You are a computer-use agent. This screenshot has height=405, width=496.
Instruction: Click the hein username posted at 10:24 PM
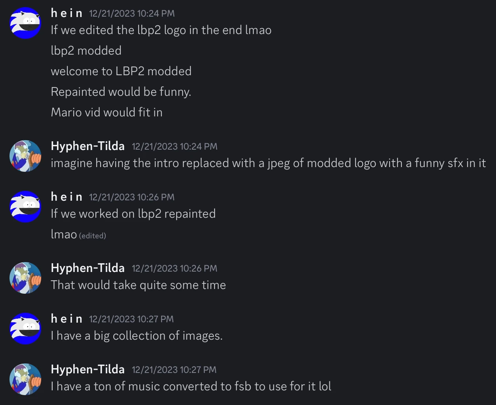(x=67, y=13)
